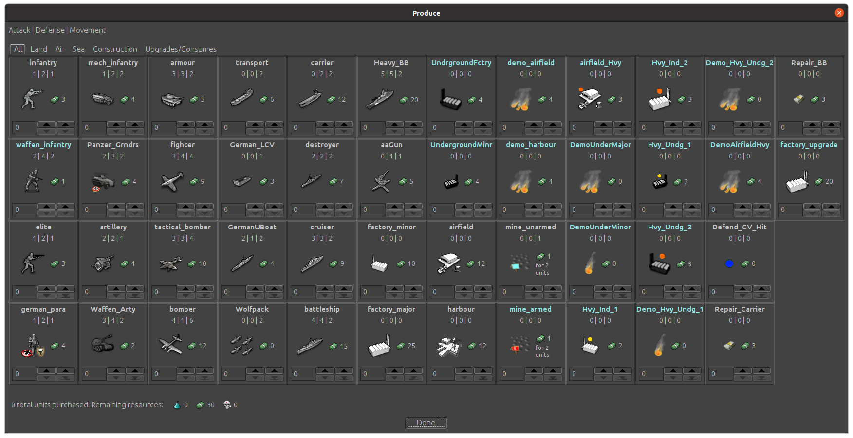Set cruiser quantity to maximum
The width and height of the screenshot is (853, 438).
coord(344,289)
